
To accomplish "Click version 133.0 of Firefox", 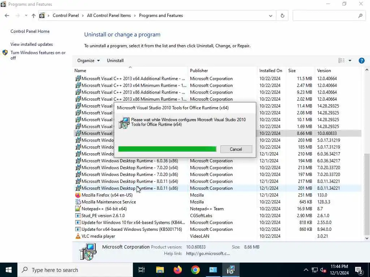I will (x=322, y=195).
